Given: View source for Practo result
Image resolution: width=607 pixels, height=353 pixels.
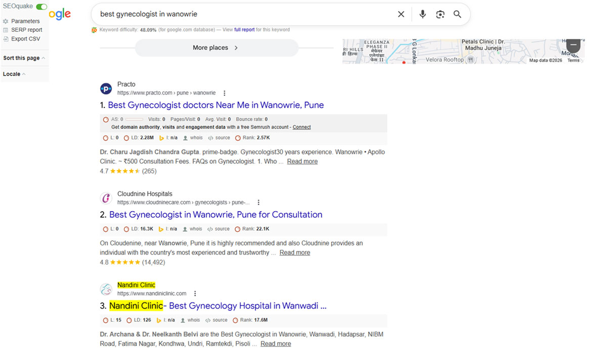Looking at the screenshot, I should (219, 138).
